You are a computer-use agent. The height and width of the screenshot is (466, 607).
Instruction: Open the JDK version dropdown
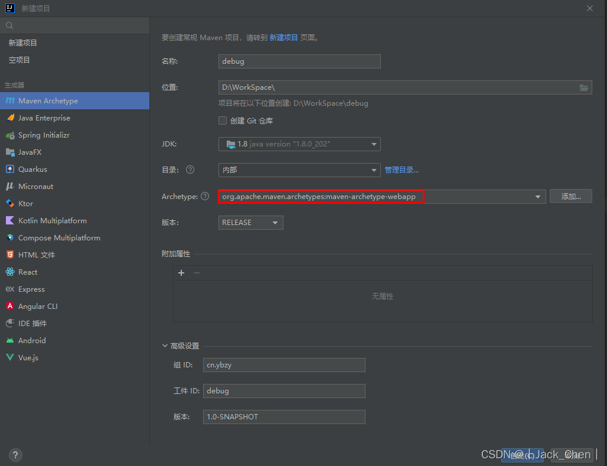(x=299, y=144)
